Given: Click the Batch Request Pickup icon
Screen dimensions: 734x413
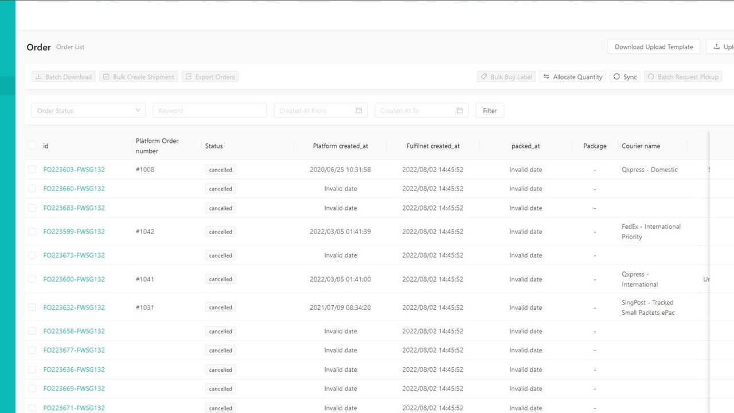Looking at the screenshot, I should [x=651, y=76].
